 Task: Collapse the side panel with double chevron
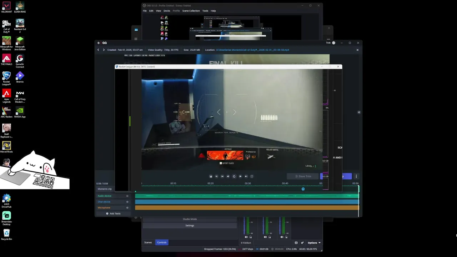(359, 112)
